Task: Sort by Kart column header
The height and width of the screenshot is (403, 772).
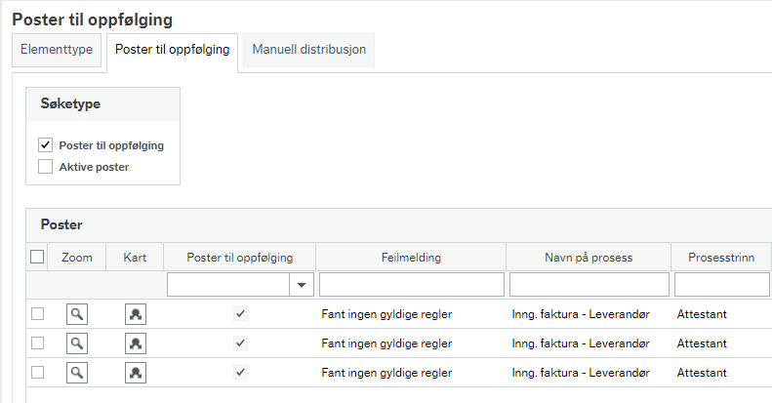Action: [x=135, y=258]
